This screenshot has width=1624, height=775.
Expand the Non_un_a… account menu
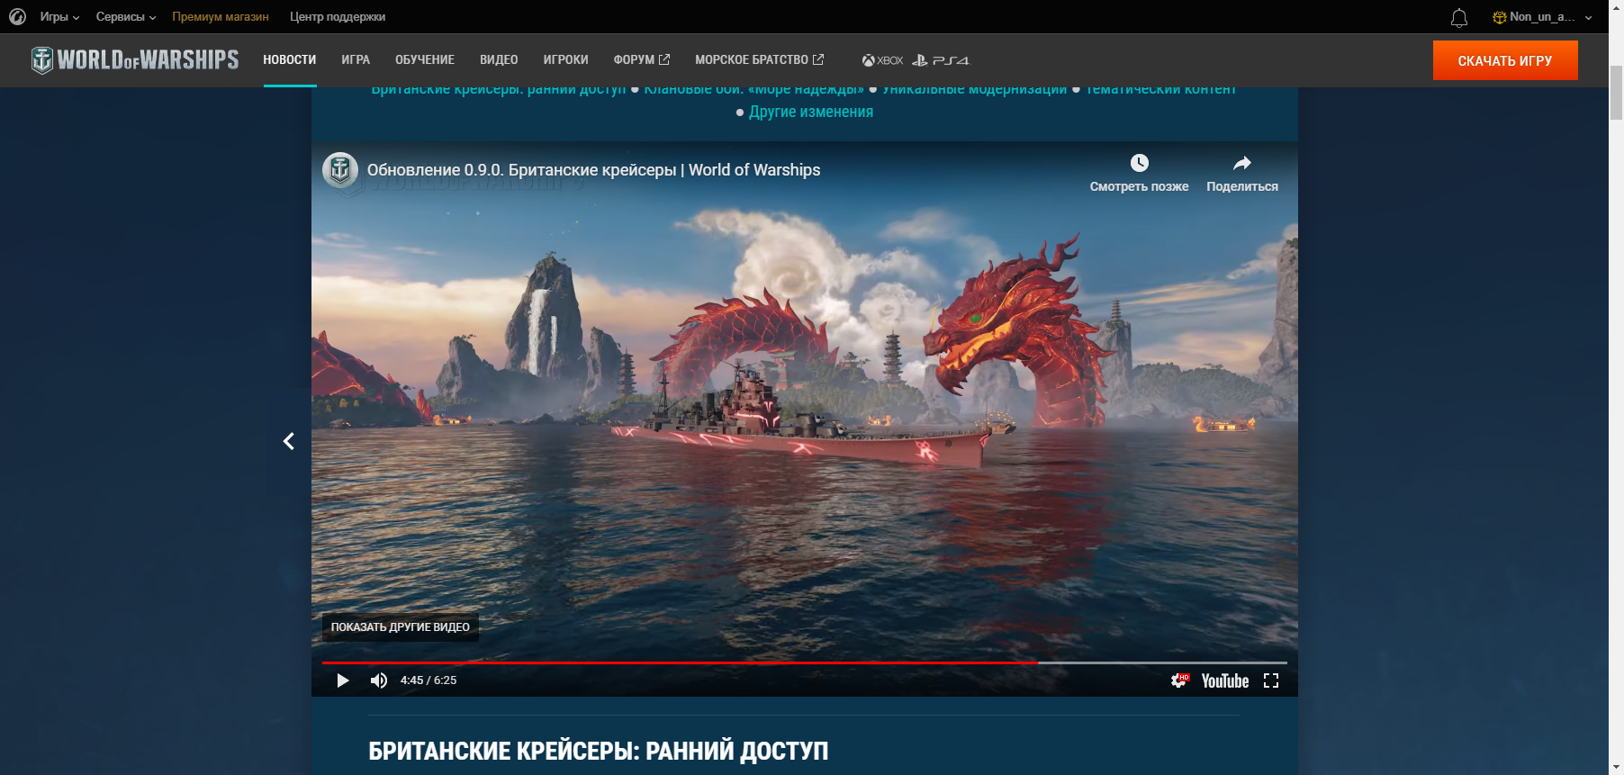click(1542, 16)
